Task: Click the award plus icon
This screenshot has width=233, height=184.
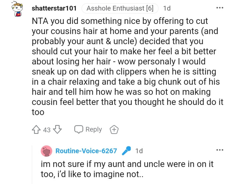Action: [114, 130]
